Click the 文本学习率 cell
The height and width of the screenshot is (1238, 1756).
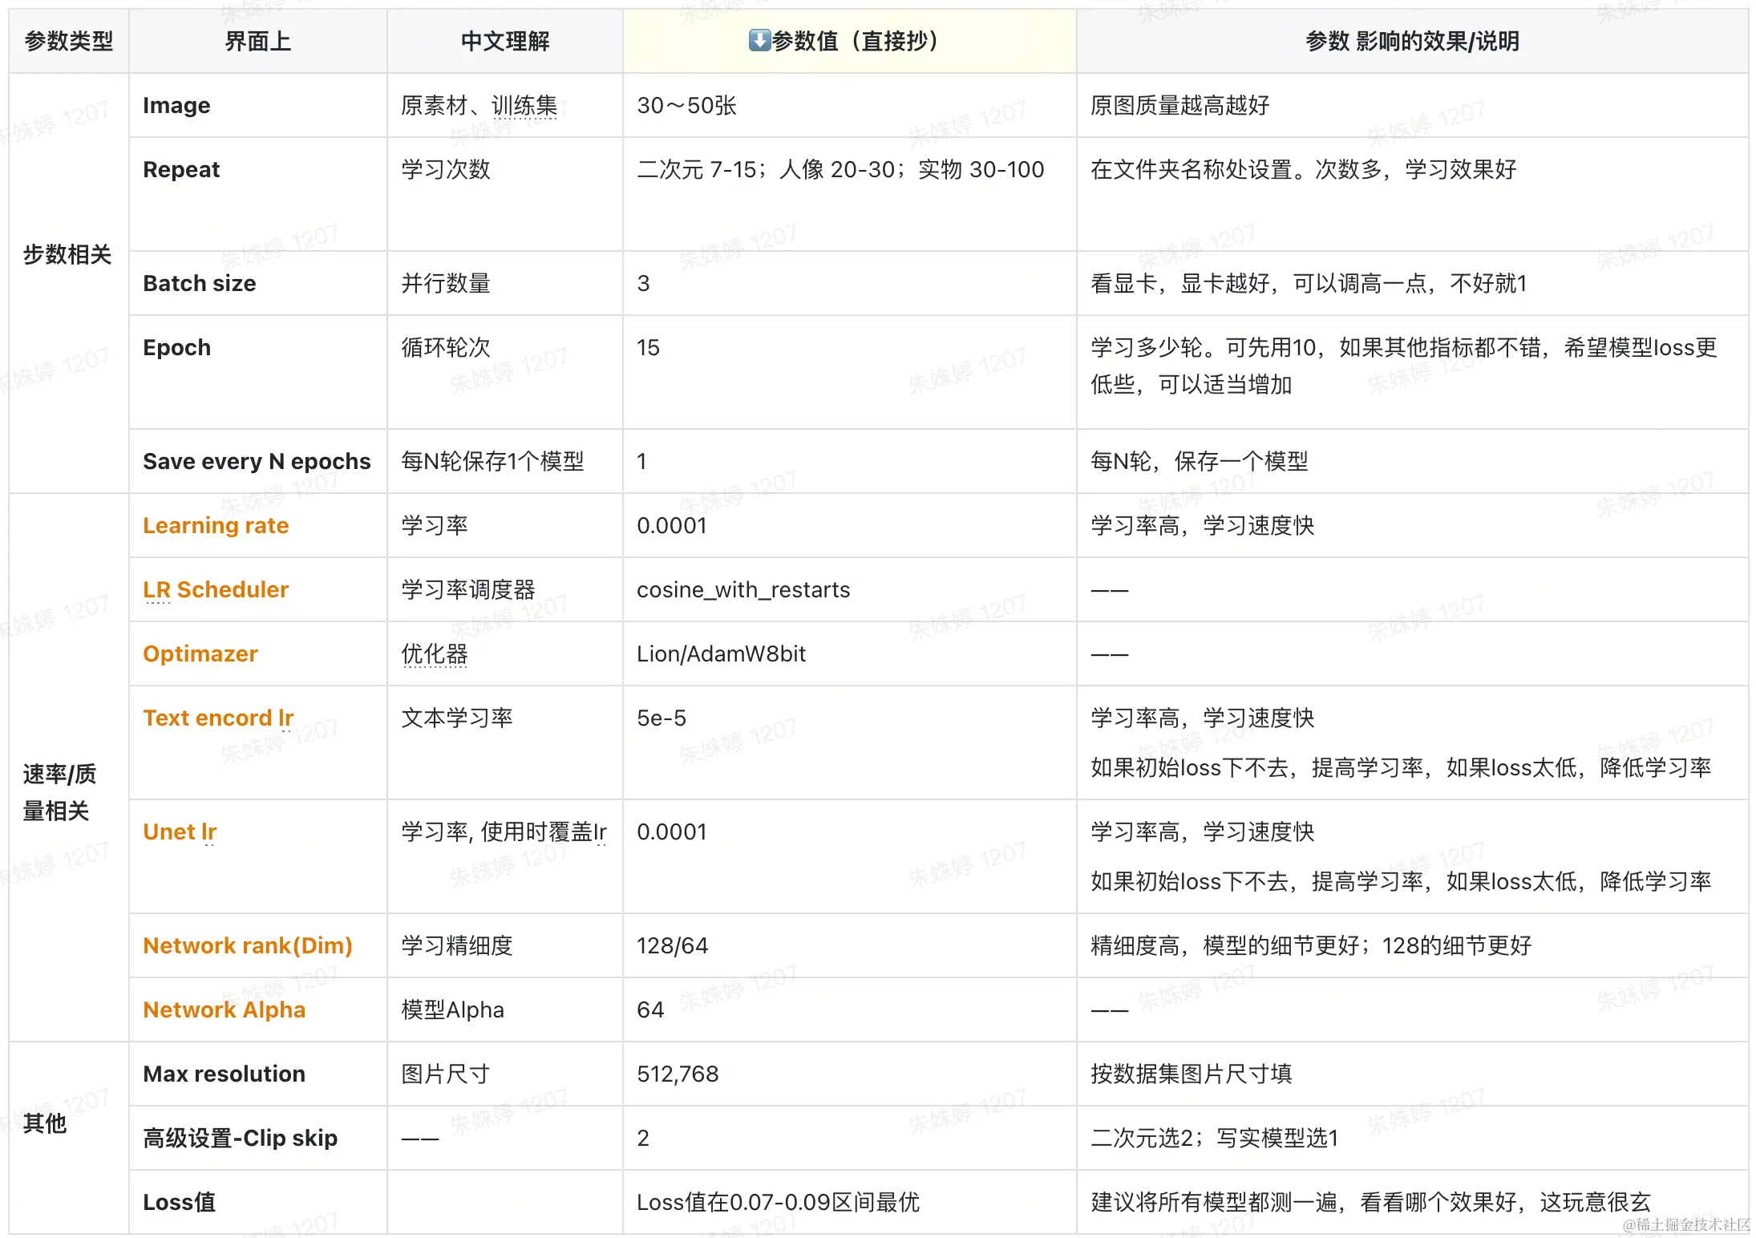pyautogui.click(x=505, y=742)
